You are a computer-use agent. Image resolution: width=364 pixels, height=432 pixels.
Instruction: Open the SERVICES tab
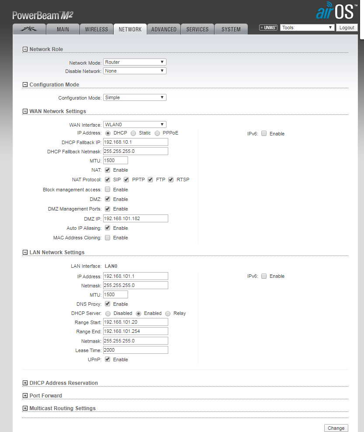197,29
